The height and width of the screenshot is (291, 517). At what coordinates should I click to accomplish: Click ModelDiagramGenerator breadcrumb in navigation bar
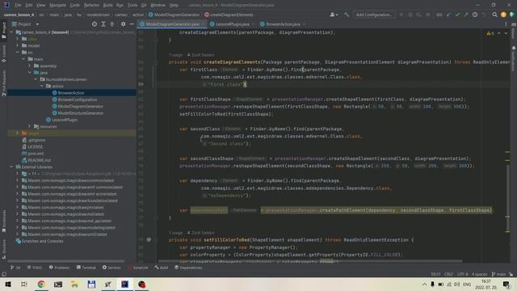(x=174, y=15)
